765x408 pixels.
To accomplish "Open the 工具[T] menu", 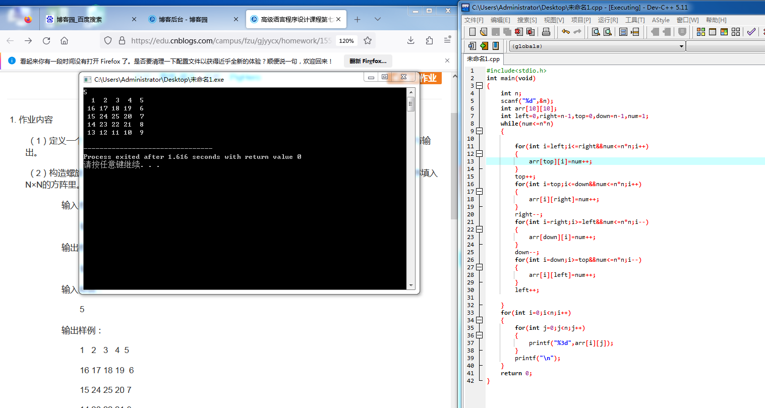I will [x=635, y=20].
